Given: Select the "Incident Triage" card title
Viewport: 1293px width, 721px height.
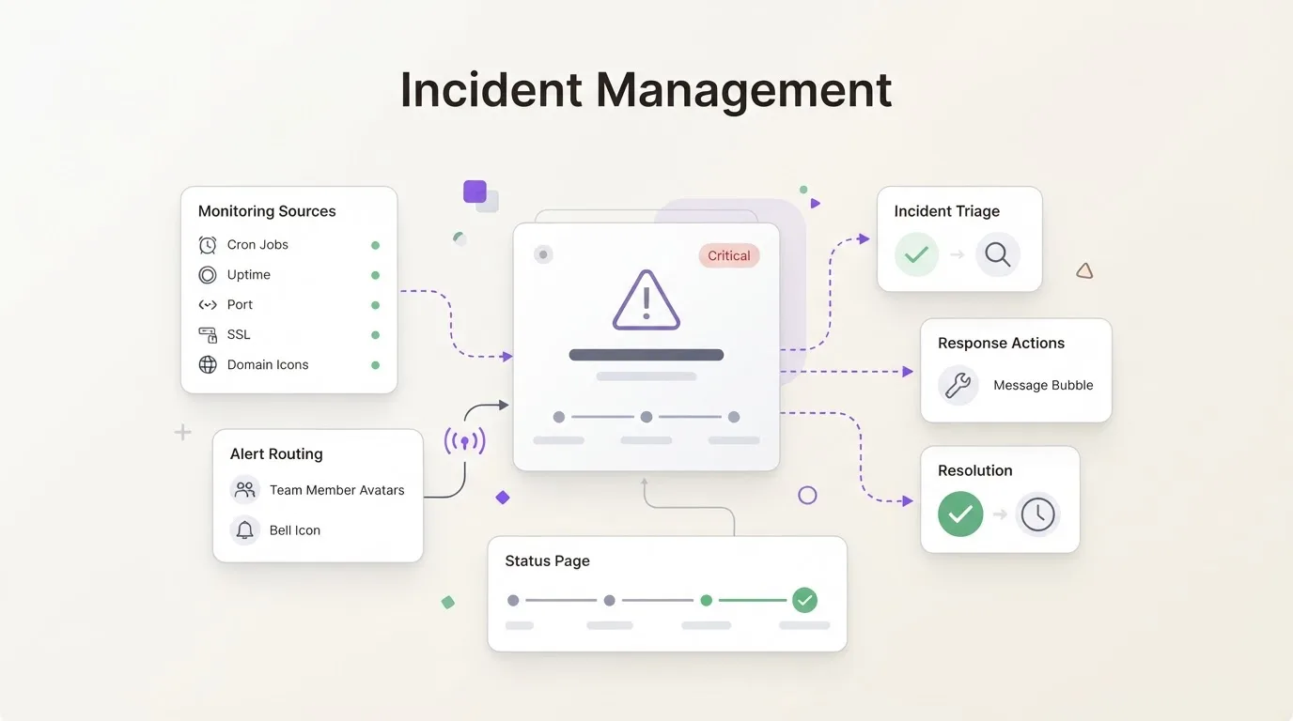Looking at the screenshot, I should pyautogui.click(x=947, y=212).
